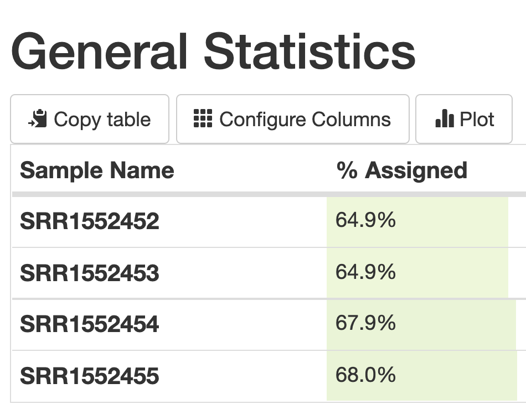Click the clipboard icon on Copy table button
Screen dimensions: 526x404
click(x=38, y=118)
